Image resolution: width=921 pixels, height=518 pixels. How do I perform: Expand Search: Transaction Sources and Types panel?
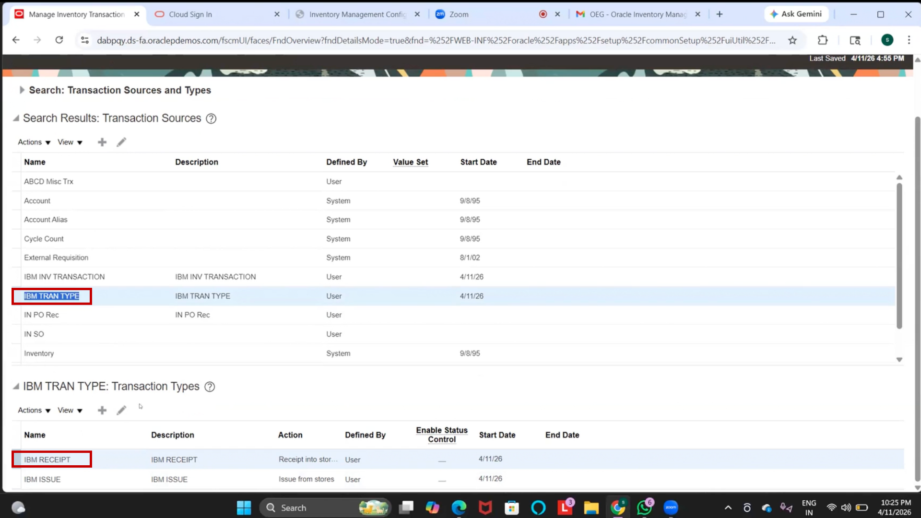pos(22,90)
